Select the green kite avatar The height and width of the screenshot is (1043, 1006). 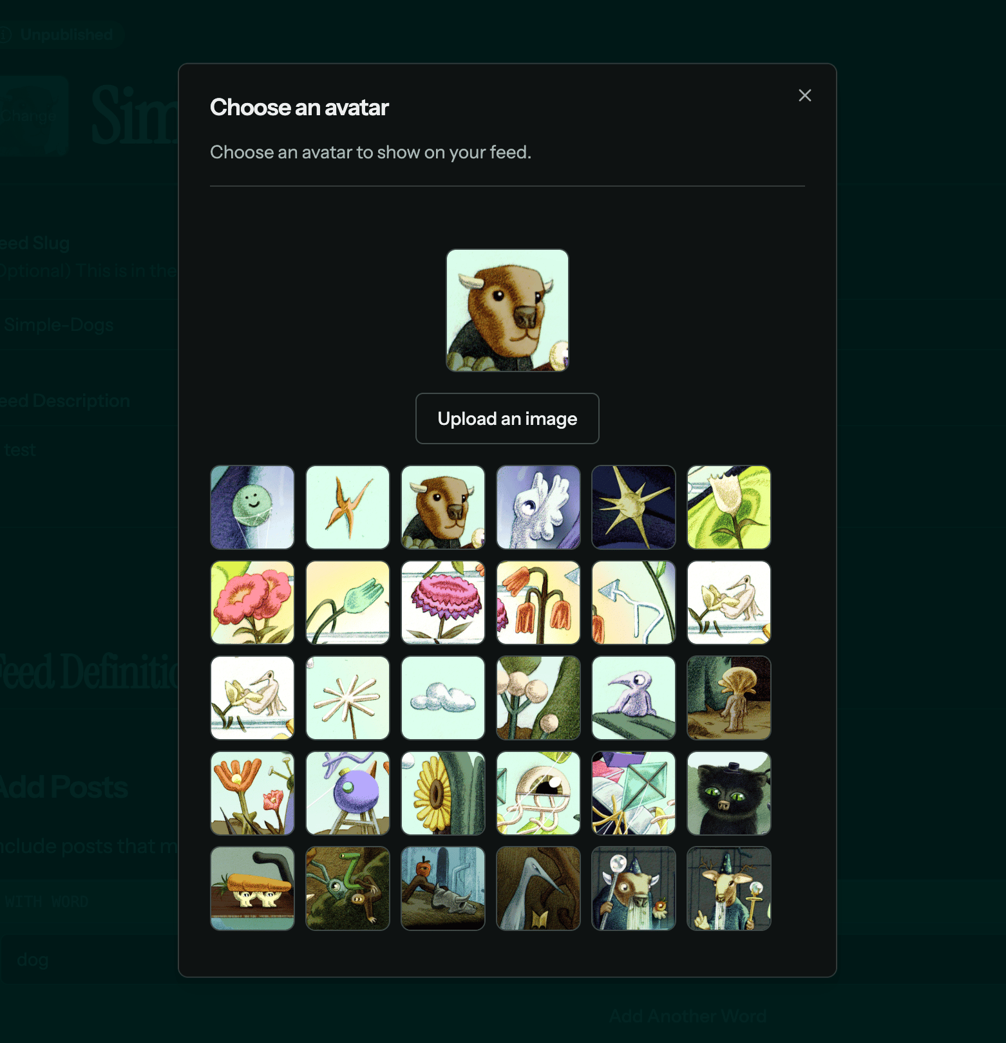point(634,793)
